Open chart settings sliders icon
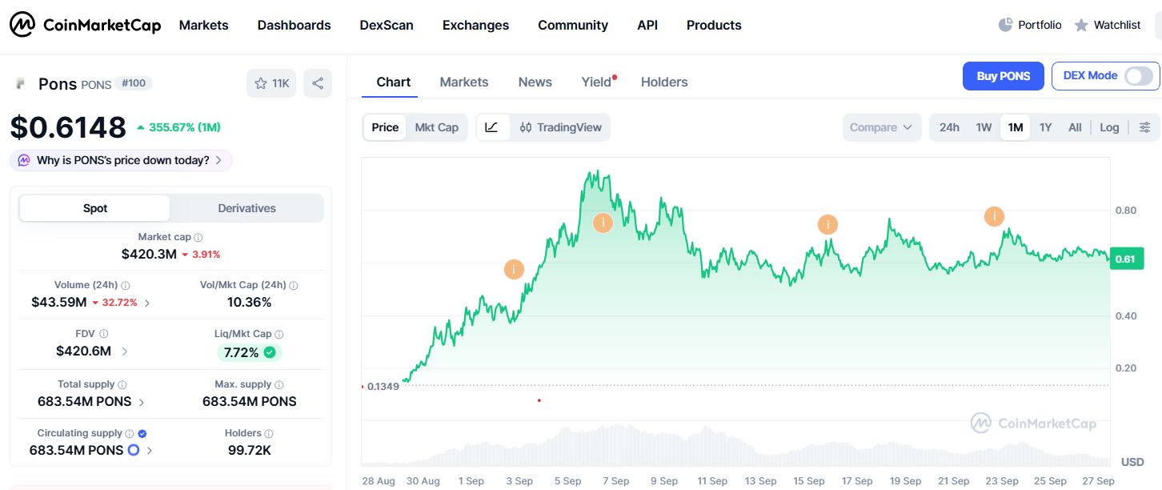This screenshot has height=490, width=1162. point(1145,127)
